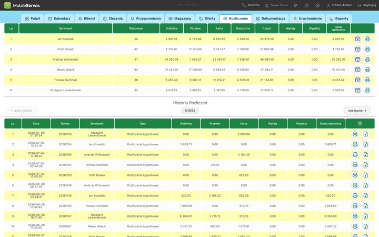
Task: Open the help question mark icon
Action: coord(306,5)
